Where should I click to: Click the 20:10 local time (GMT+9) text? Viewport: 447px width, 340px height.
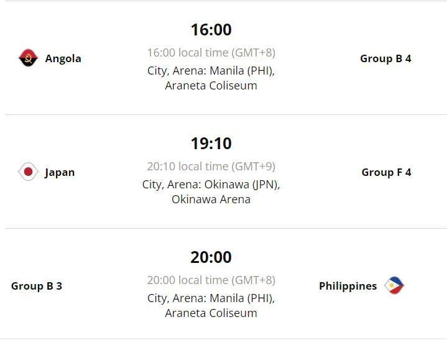[x=211, y=166]
